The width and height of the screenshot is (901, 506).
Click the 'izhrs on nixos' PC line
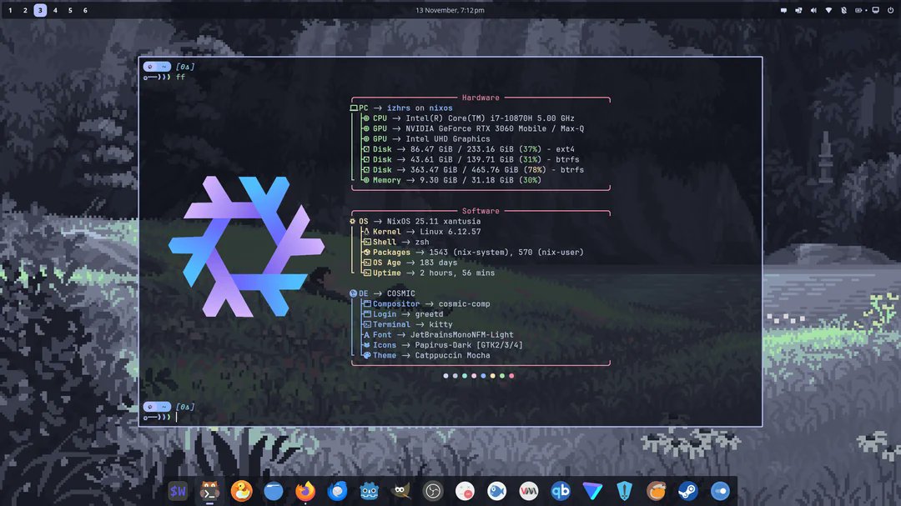(401, 108)
